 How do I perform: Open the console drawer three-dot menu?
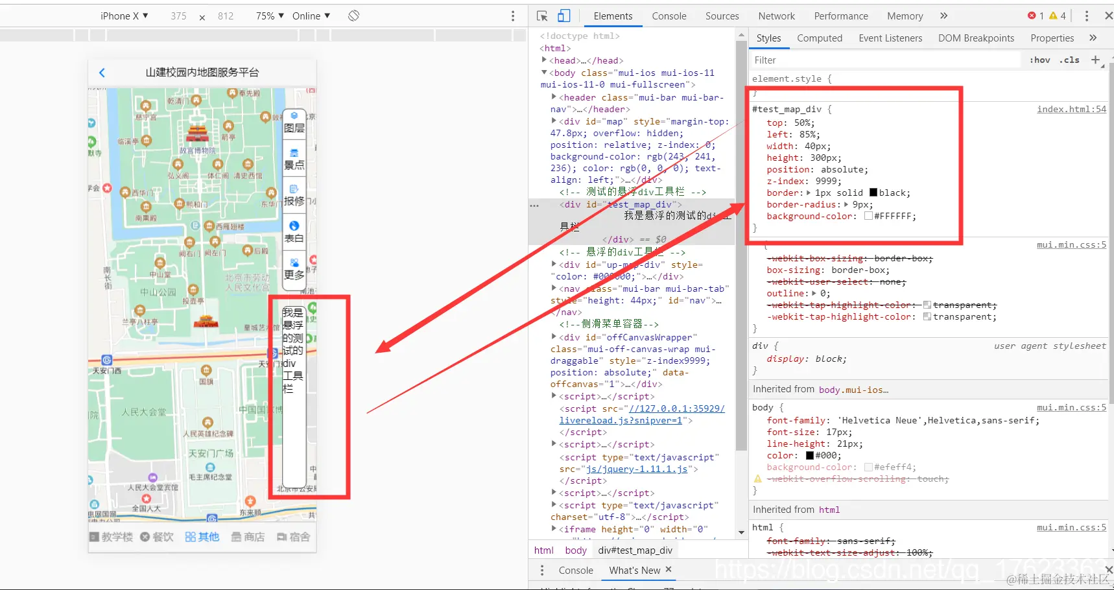pyautogui.click(x=542, y=570)
